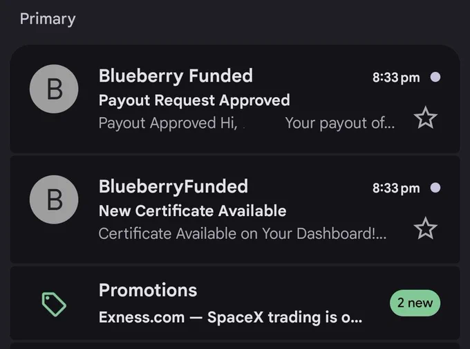Open preview text Payout Approved Hi
Screen dimensions: 470x349
(168, 123)
